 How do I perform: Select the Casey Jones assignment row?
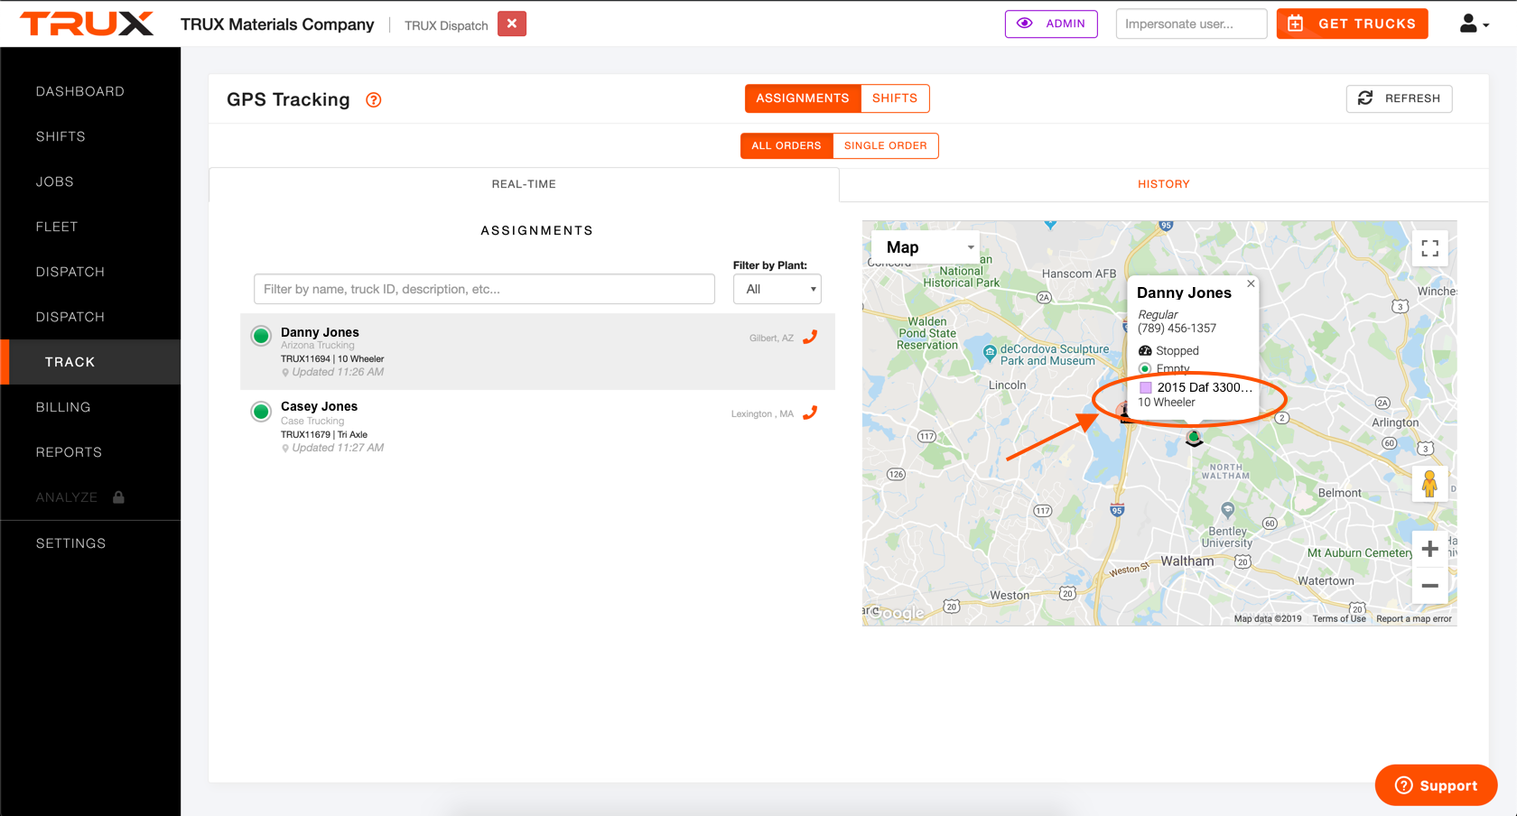tap(537, 427)
